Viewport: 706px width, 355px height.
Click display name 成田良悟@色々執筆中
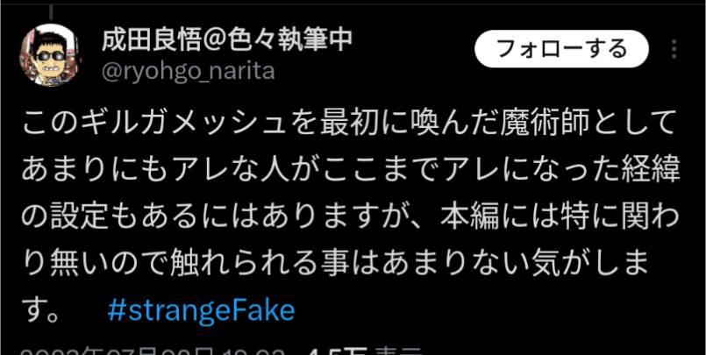pyautogui.click(x=227, y=40)
